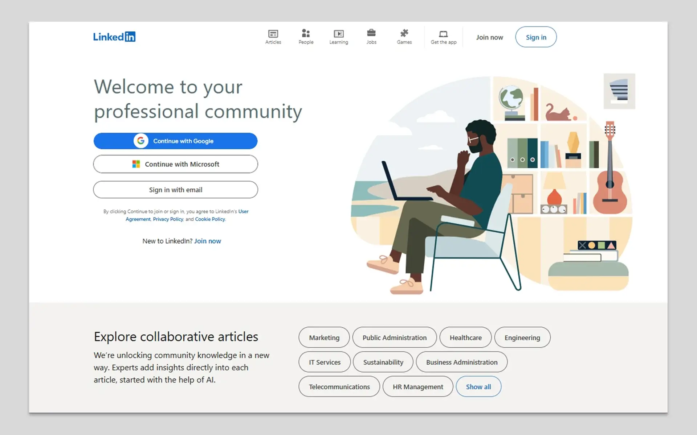Select the Marketing topic pill
Image resolution: width=697 pixels, height=435 pixels.
[324, 337]
